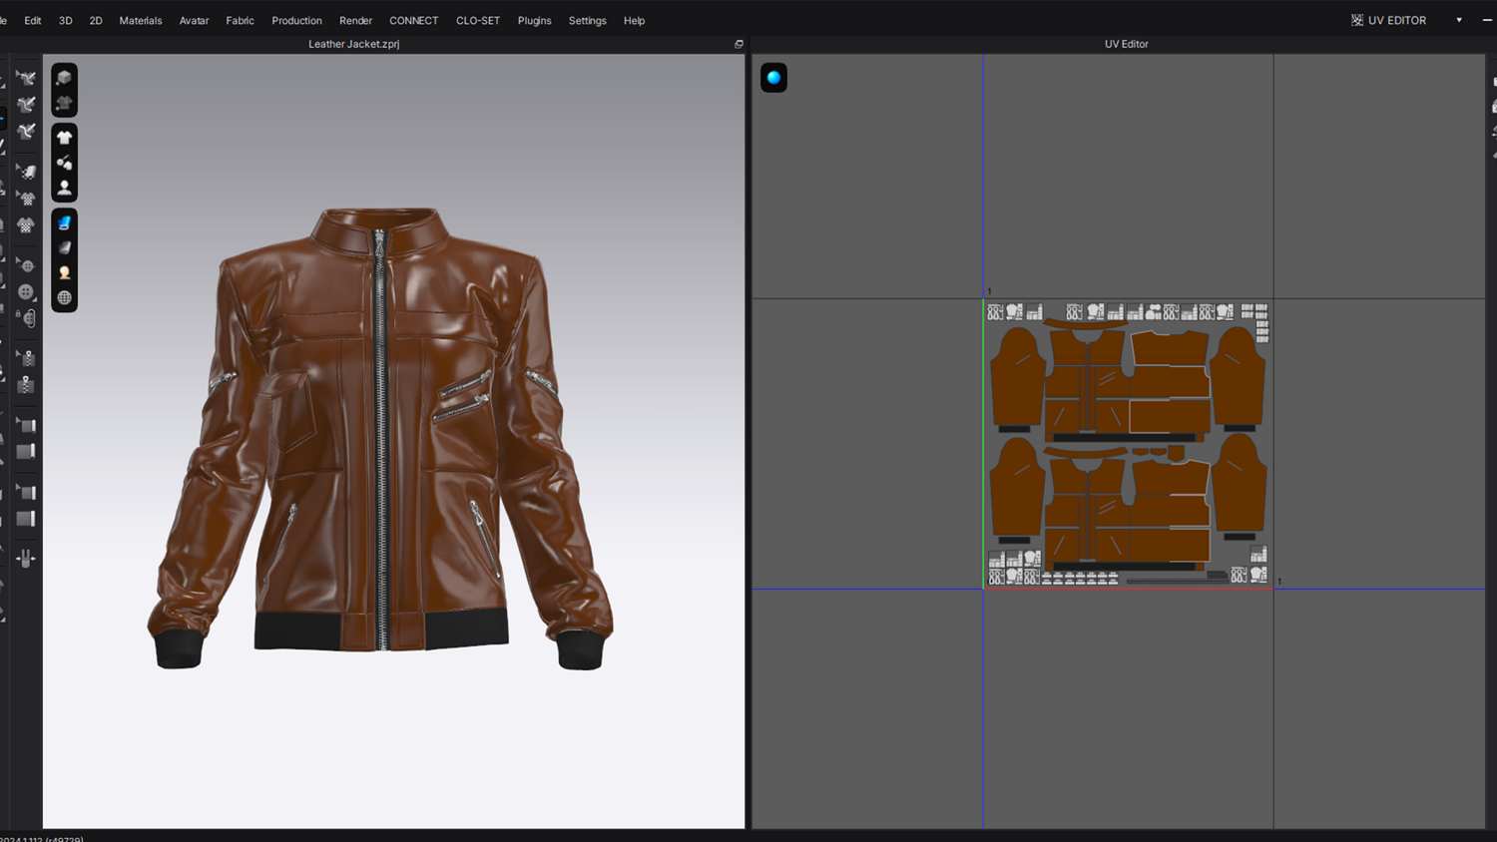Open the Plugins menu
The width and height of the screenshot is (1497, 842).
point(534,20)
